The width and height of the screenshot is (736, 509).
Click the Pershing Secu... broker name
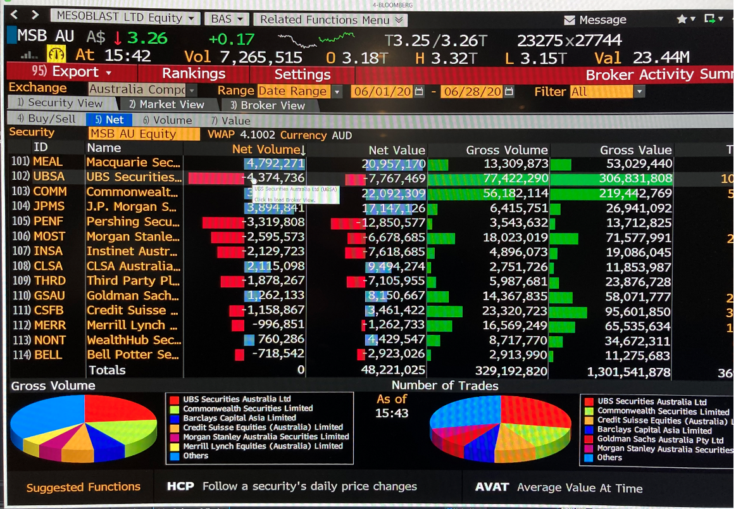tap(133, 222)
